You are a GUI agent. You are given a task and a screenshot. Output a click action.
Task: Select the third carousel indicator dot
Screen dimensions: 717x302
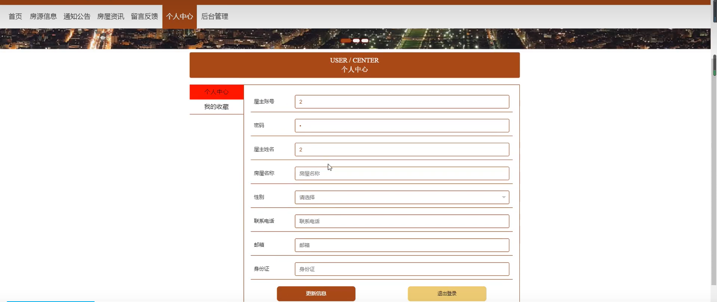[365, 41]
